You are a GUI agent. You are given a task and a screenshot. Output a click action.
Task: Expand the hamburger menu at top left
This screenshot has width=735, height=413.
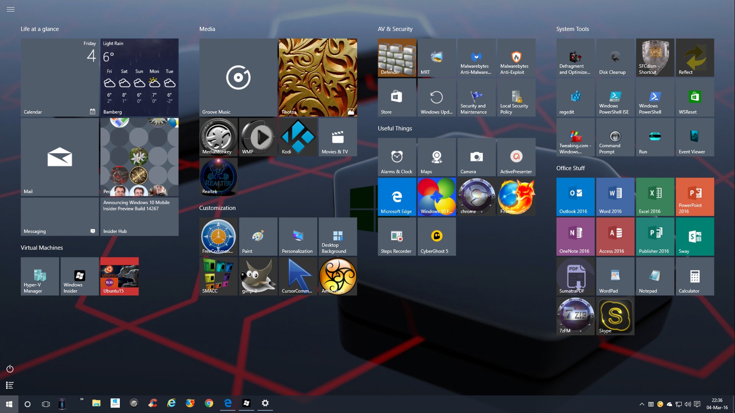(11, 9)
